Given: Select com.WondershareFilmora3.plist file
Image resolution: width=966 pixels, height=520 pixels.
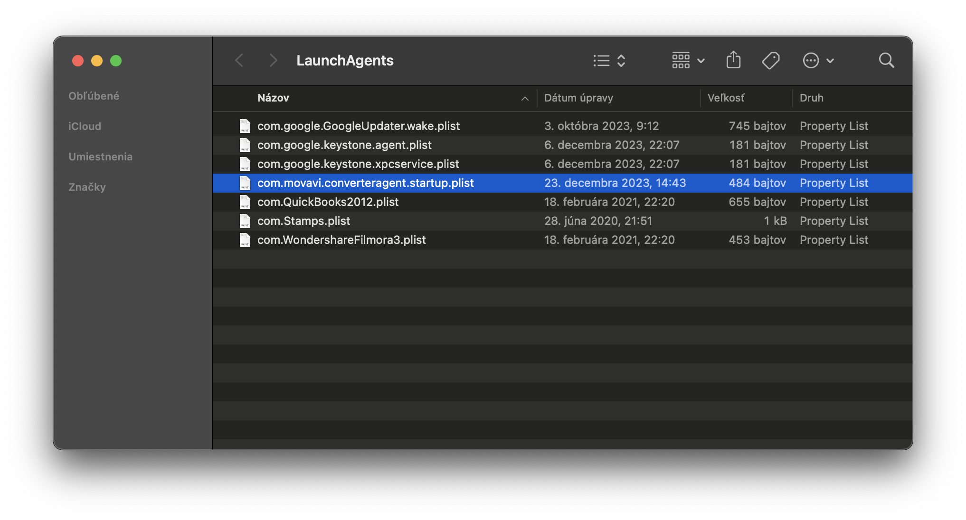Looking at the screenshot, I should pyautogui.click(x=341, y=240).
